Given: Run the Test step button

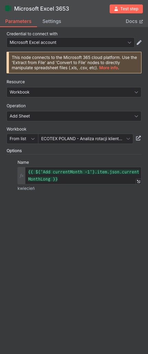Looking at the screenshot, I should (x=126, y=9).
